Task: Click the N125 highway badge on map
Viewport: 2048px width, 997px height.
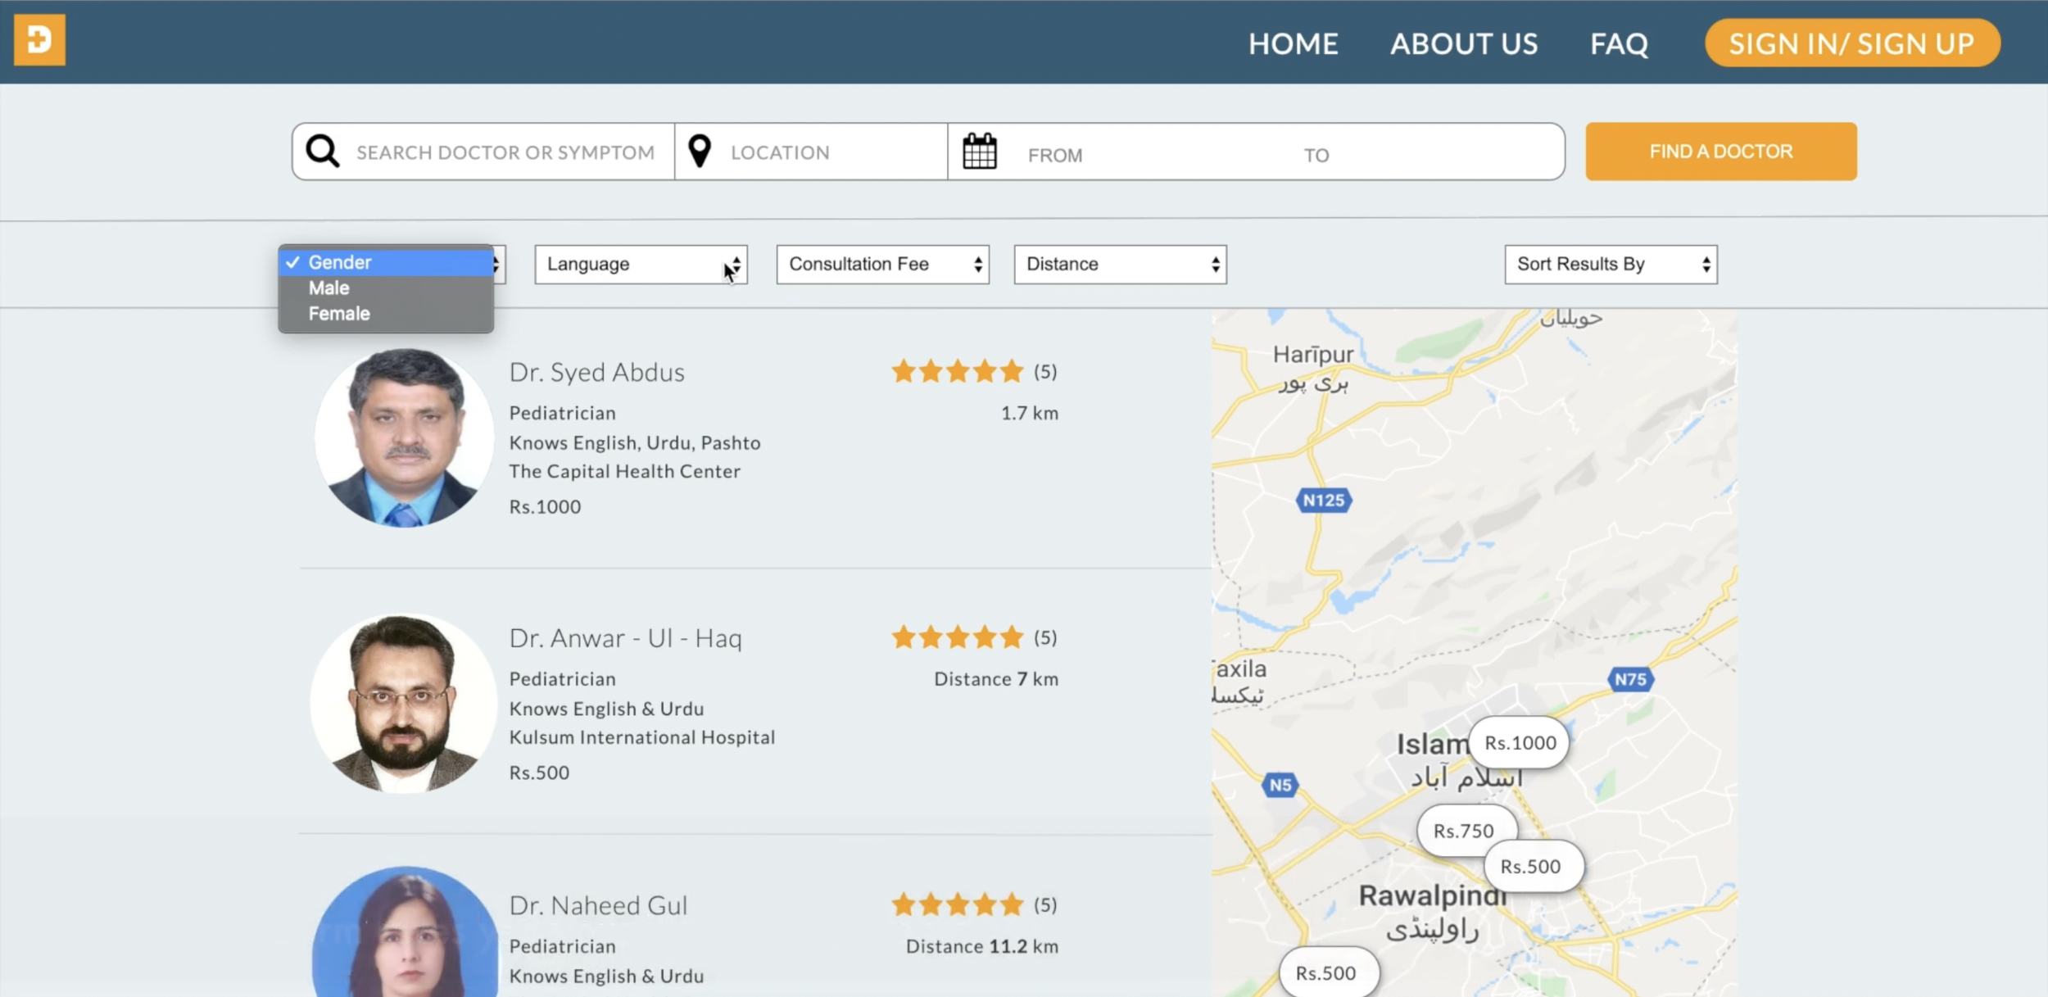Action: tap(1323, 500)
